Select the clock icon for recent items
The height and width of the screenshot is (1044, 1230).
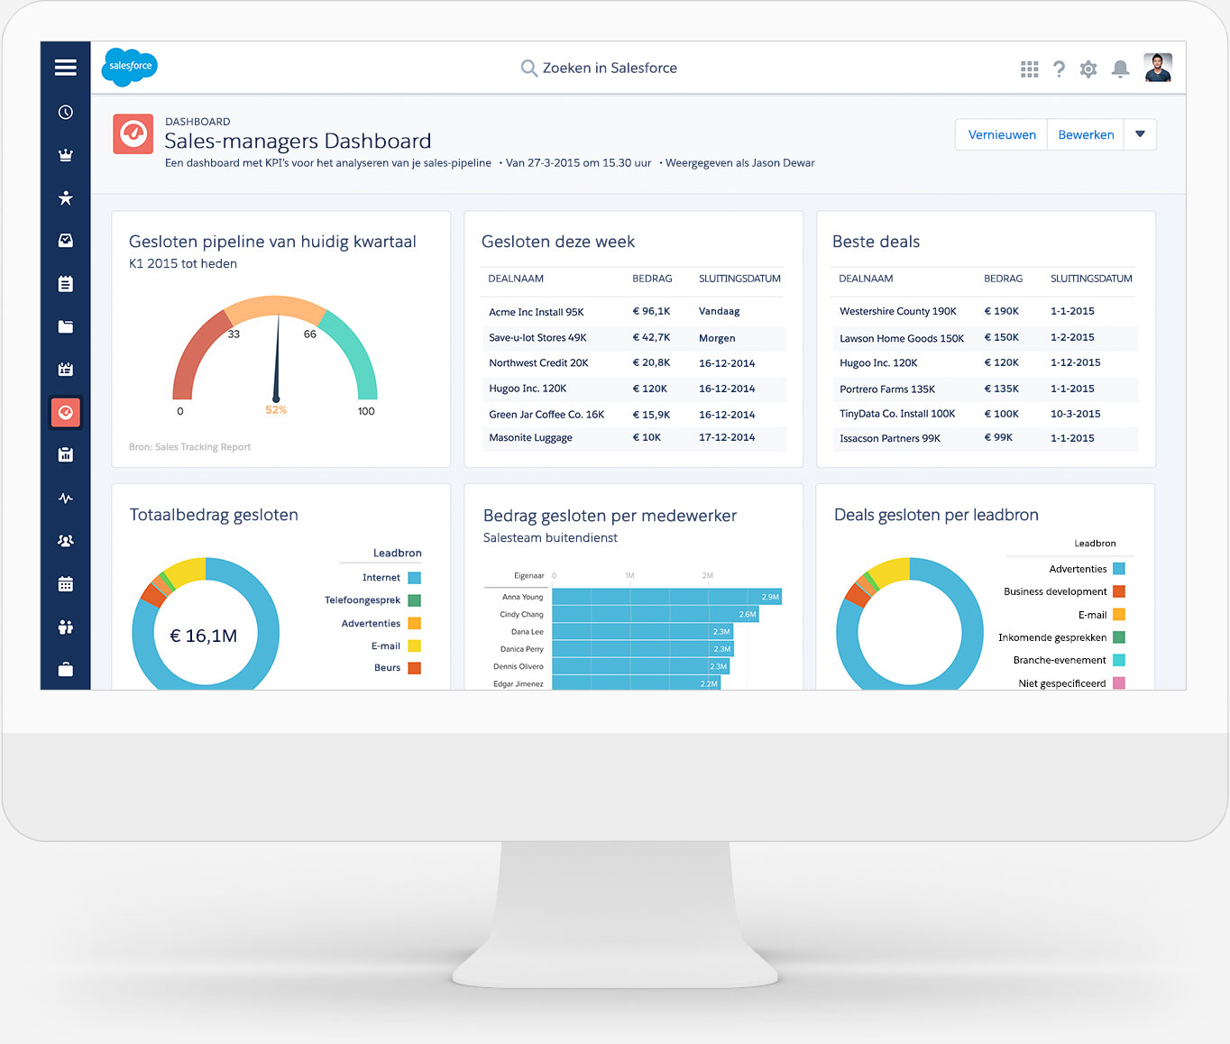click(66, 111)
